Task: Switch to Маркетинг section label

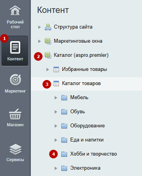Action: click(15, 91)
